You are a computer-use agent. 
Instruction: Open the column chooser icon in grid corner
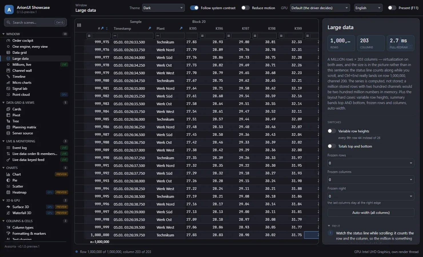(79, 25)
